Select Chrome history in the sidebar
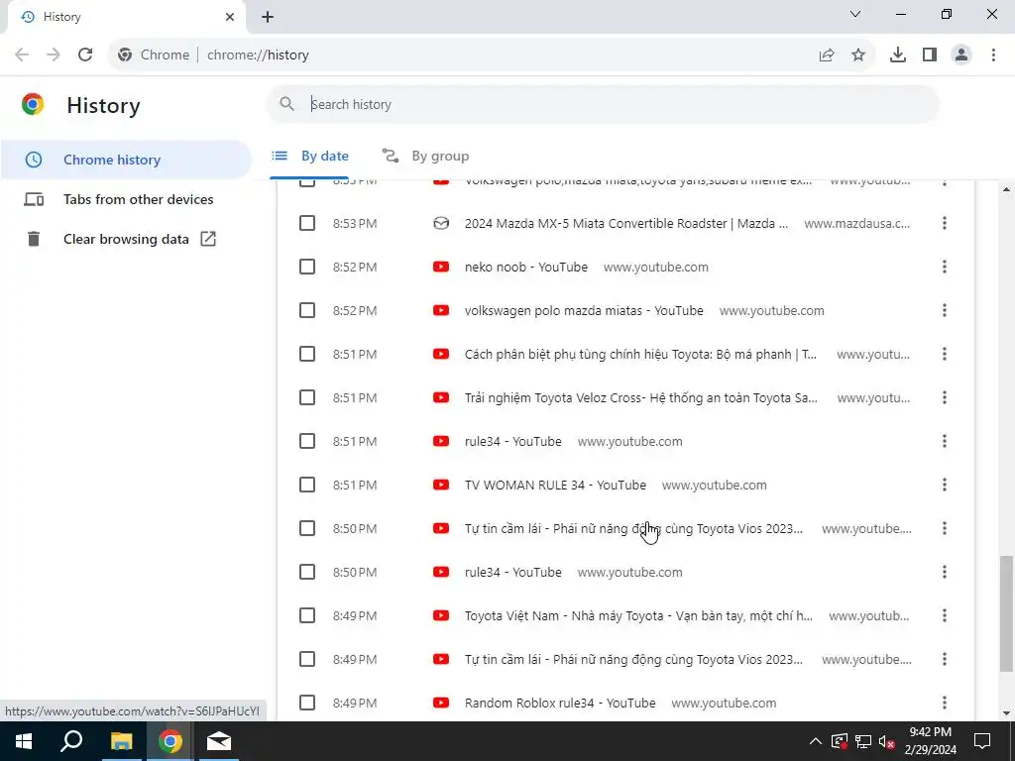 [126, 160]
